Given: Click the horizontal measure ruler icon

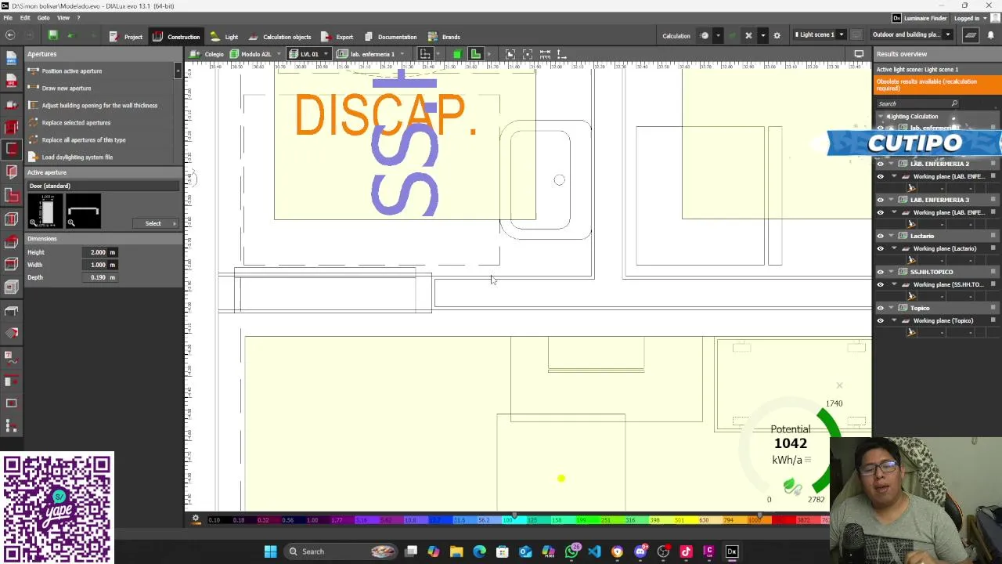Looking at the screenshot, I should pyautogui.click(x=545, y=54).
